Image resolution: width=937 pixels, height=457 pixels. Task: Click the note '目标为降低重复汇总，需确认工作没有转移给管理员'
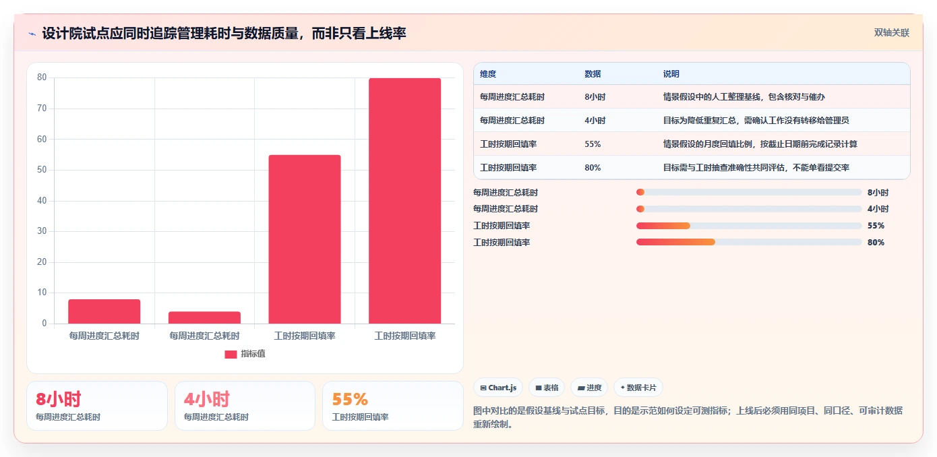[756, 121]
